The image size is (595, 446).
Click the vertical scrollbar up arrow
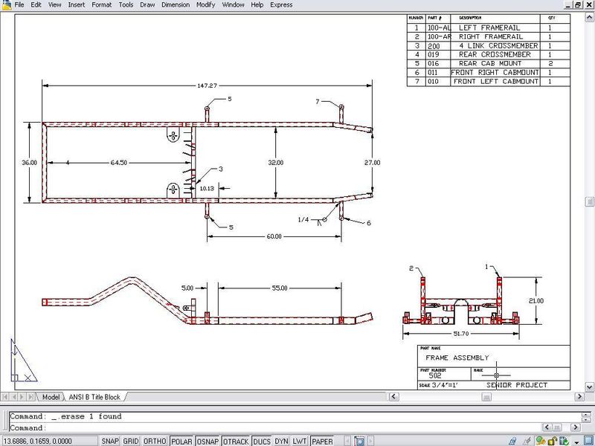click(x=590, y=16)
